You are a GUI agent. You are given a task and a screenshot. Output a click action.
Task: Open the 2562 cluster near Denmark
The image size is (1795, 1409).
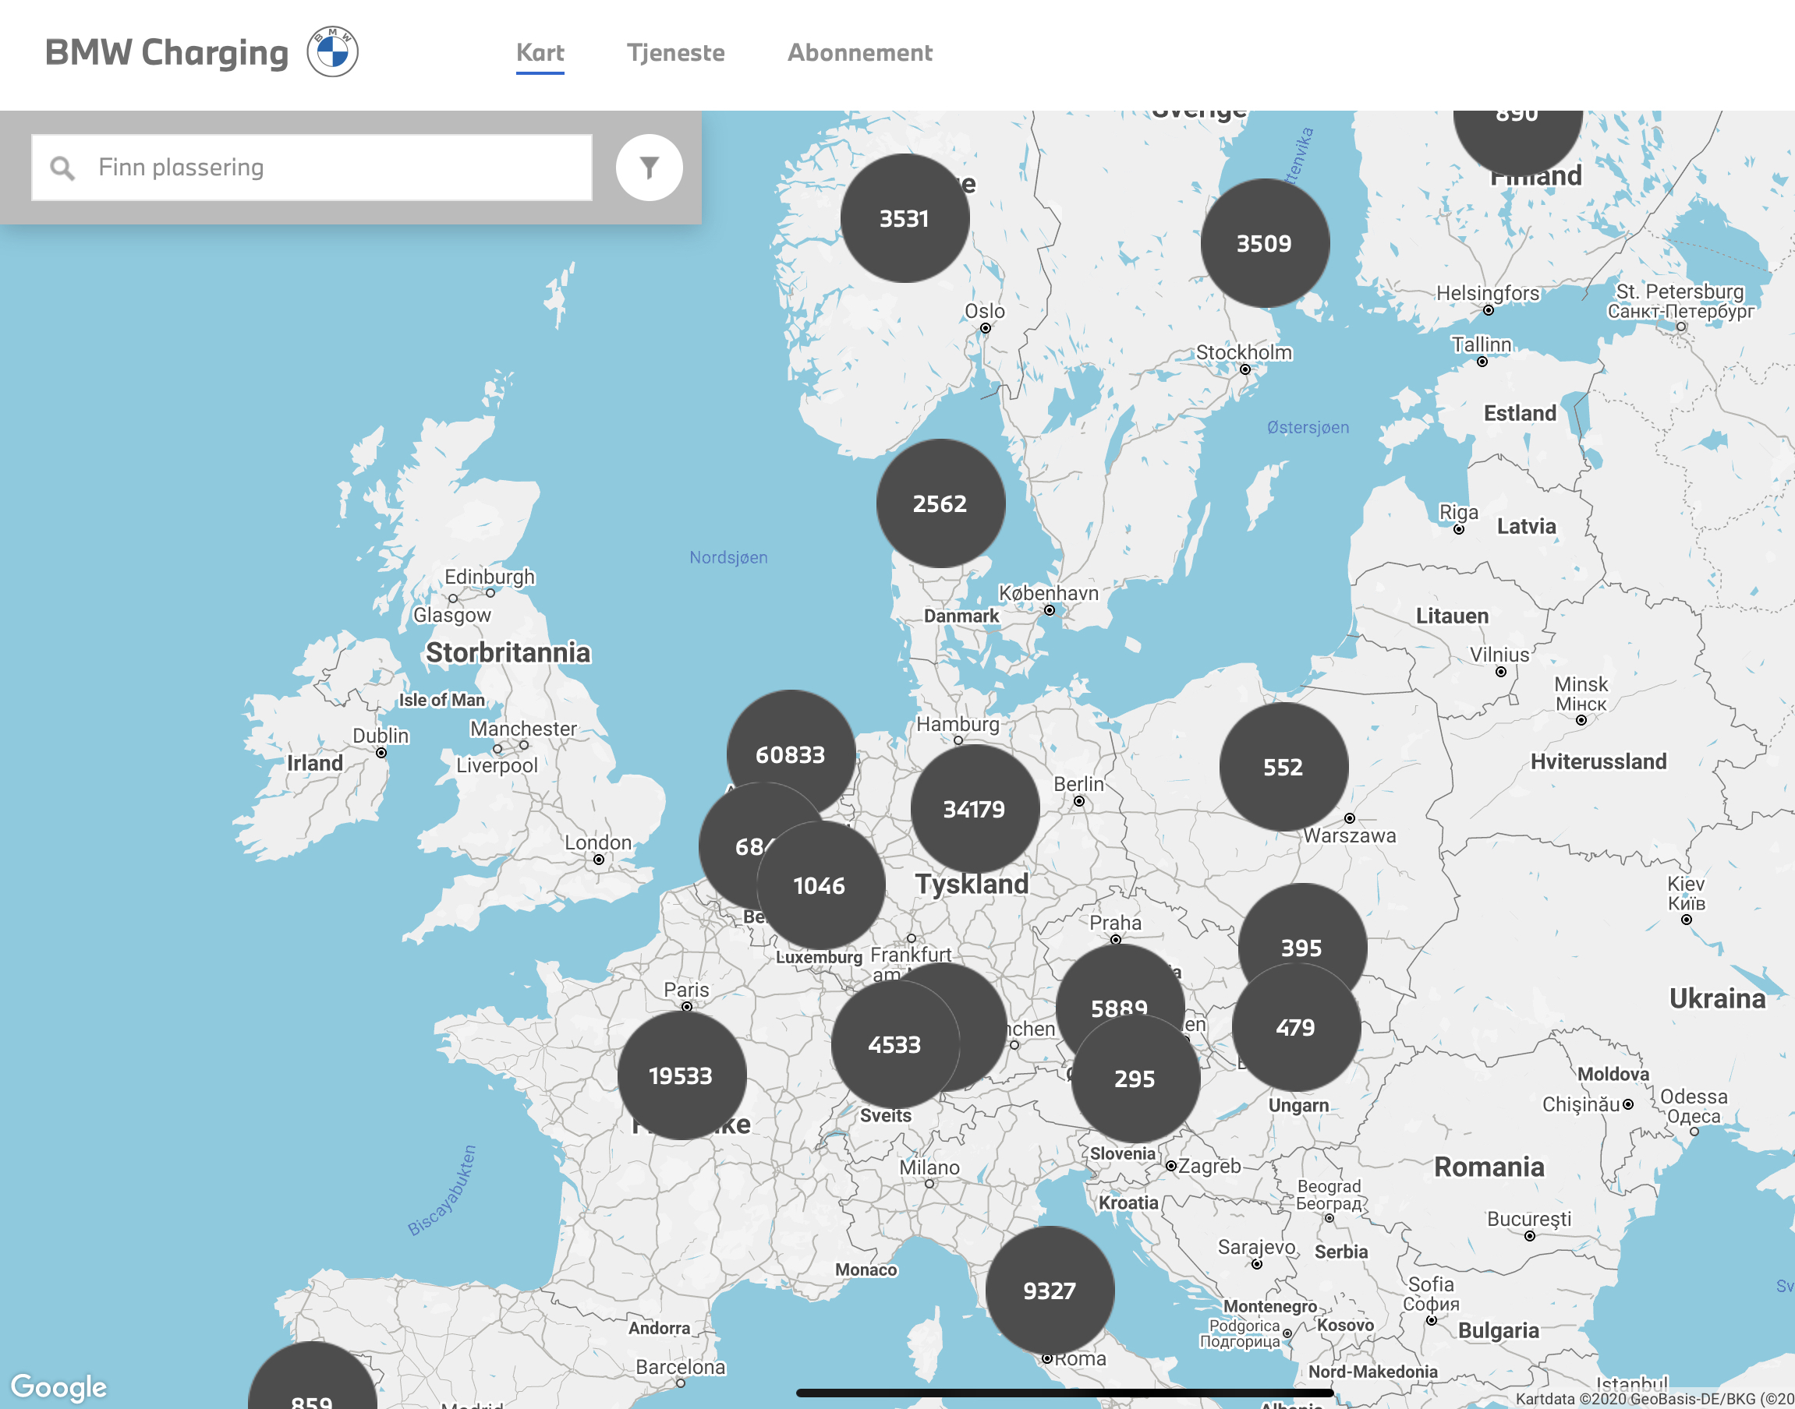(940, 503)
